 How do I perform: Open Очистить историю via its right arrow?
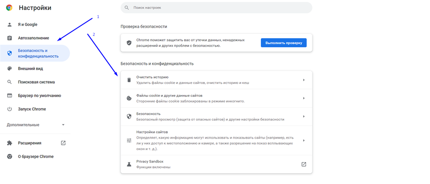point(303,80)
